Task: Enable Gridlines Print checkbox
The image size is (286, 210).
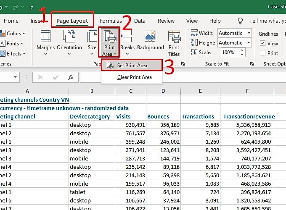Action: (262, 53)
